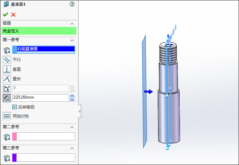Collapse the 第二参考 section
Viewport: 239px width, 165px height.
click(x=72, y=127)
